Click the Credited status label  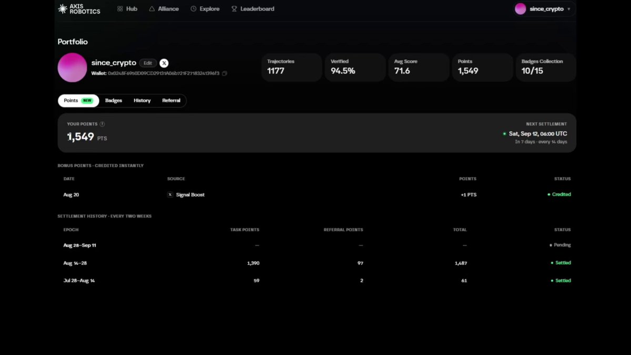(559, 195)
